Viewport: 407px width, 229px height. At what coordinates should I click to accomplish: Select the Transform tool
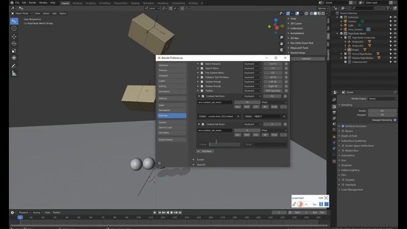pyautogui.click(x=14, y=58)
